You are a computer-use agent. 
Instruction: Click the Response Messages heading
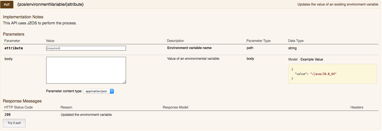pos(22,101)
